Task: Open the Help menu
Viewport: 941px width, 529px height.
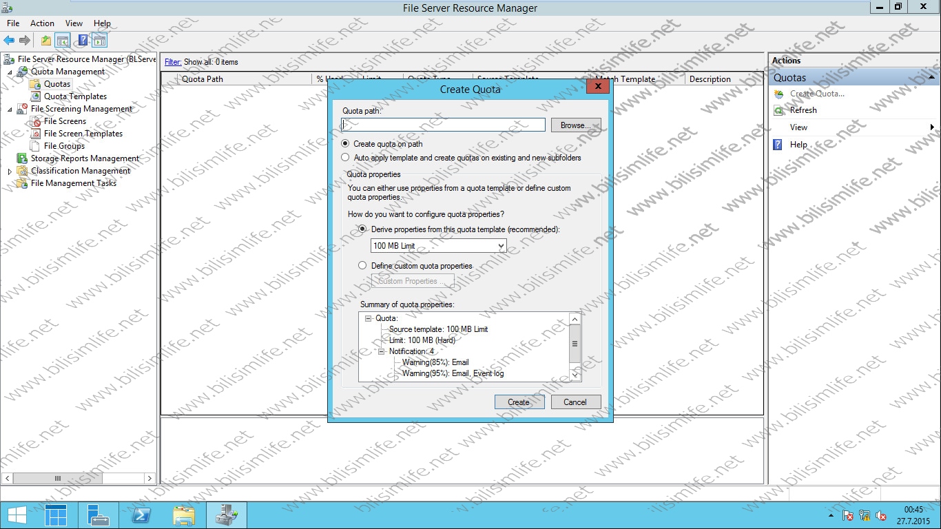Action: [x=102, y=23]
